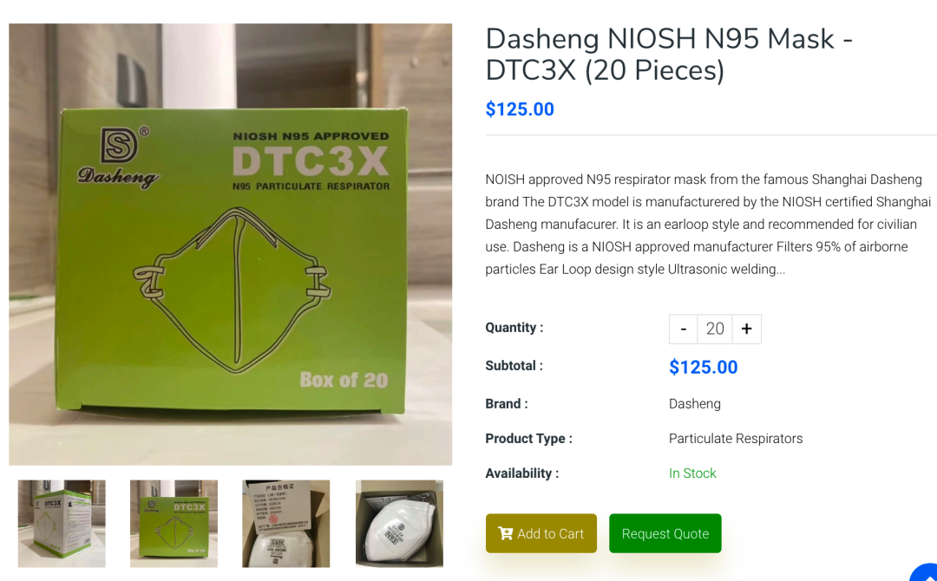
Task: Open the Particulate Respirators product type link
Action: pos(736,439)
